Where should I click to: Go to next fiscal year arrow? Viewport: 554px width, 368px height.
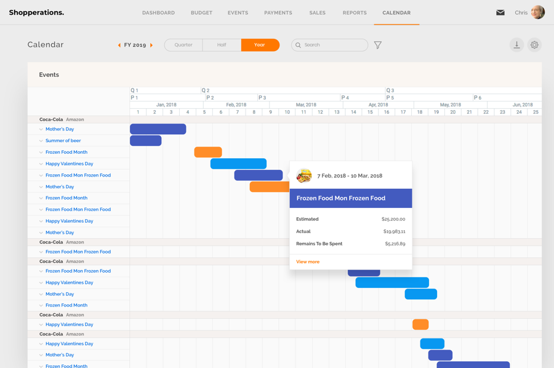pyautogui.click(x=151, y=45)
